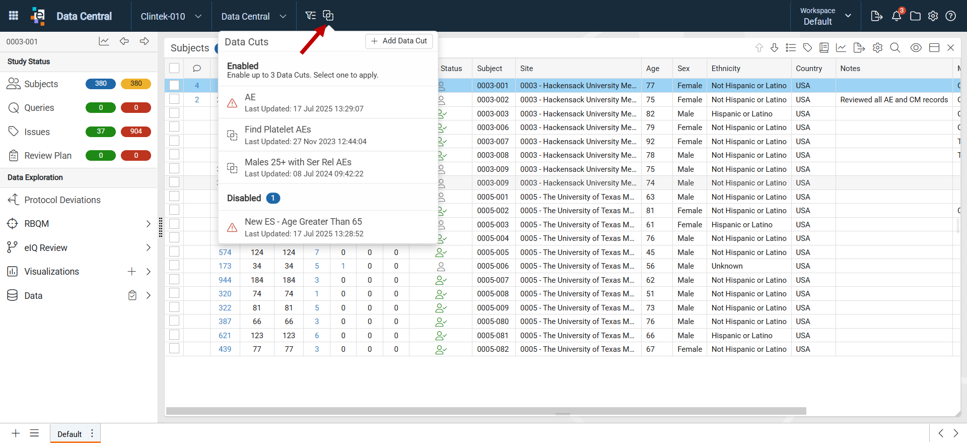Expand the RBQM menu chevron
The image size is (967, 443).
(148, 224)
